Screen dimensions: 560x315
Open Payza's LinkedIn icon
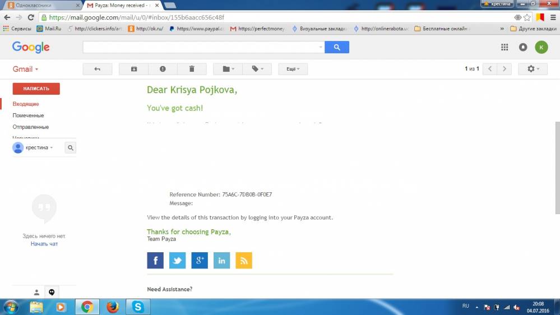coord(222,261)
